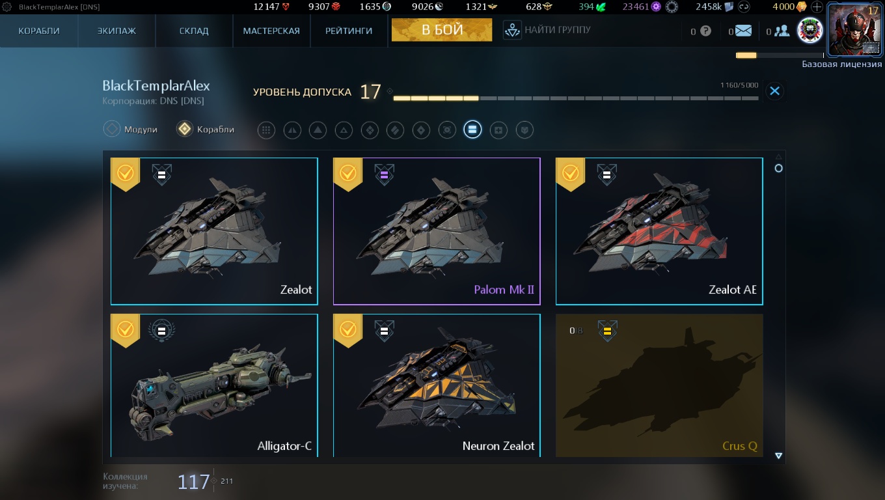Image resolution: width=885 pixels, height=500 pixels.
Task: Click the В БОЙ battle button
Action: [442, 30]
